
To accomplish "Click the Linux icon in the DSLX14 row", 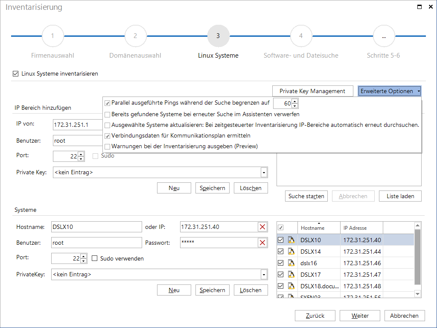I will [291, 252].
